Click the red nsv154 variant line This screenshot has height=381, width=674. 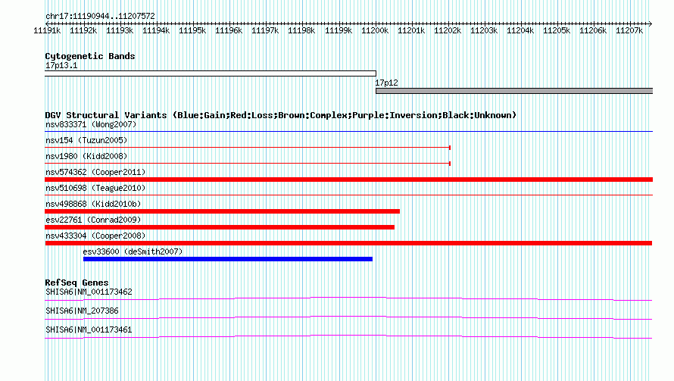point(248,148)
